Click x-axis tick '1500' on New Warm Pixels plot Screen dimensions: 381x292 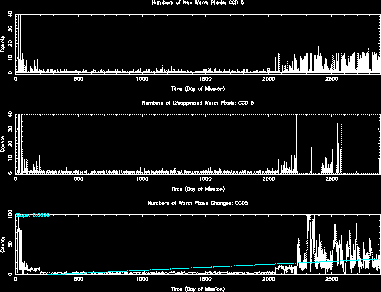tap(205, 79)
